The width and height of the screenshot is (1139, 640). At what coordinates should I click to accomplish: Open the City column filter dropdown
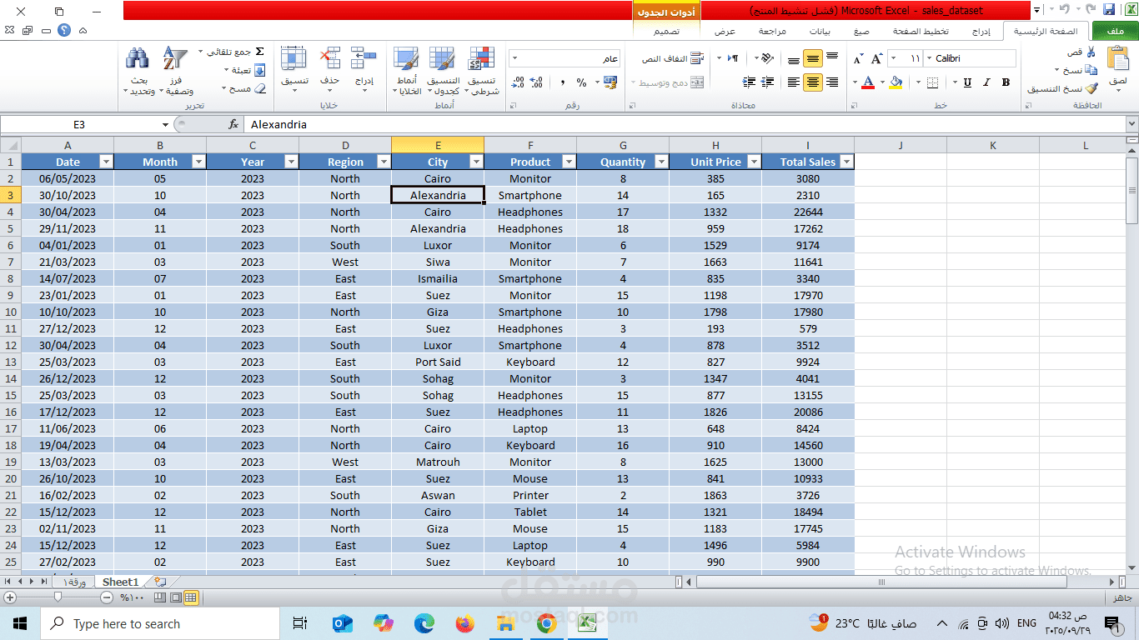coord(476,161)
